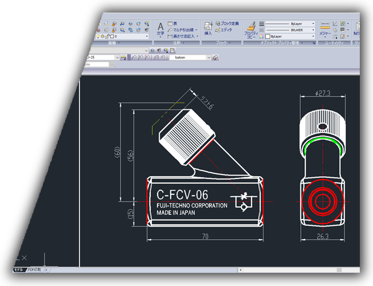Switch to the PDF印刷 layout tab

click(x=34, y=270)
